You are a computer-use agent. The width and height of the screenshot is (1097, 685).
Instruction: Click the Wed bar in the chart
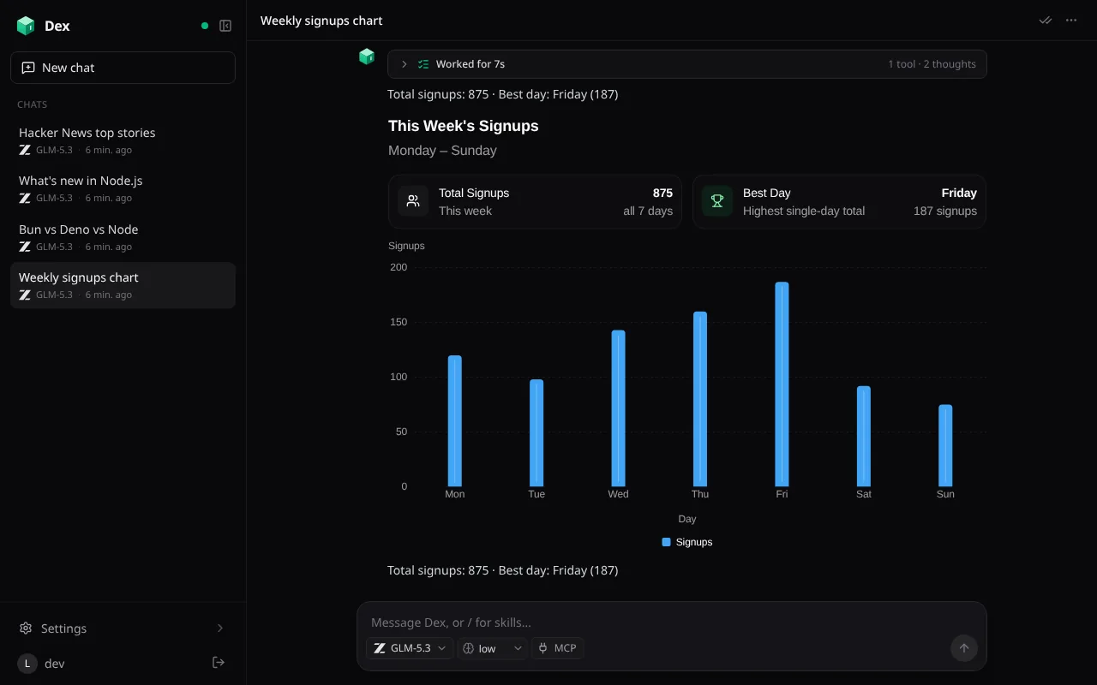point(618,408)
